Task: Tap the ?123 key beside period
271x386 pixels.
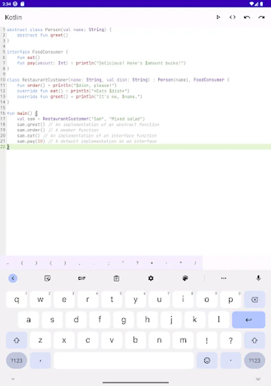Action: (255, 360)
